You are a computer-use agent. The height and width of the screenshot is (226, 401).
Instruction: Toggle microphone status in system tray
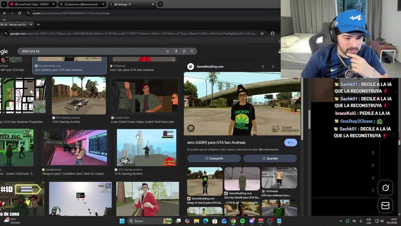[361, 221]
